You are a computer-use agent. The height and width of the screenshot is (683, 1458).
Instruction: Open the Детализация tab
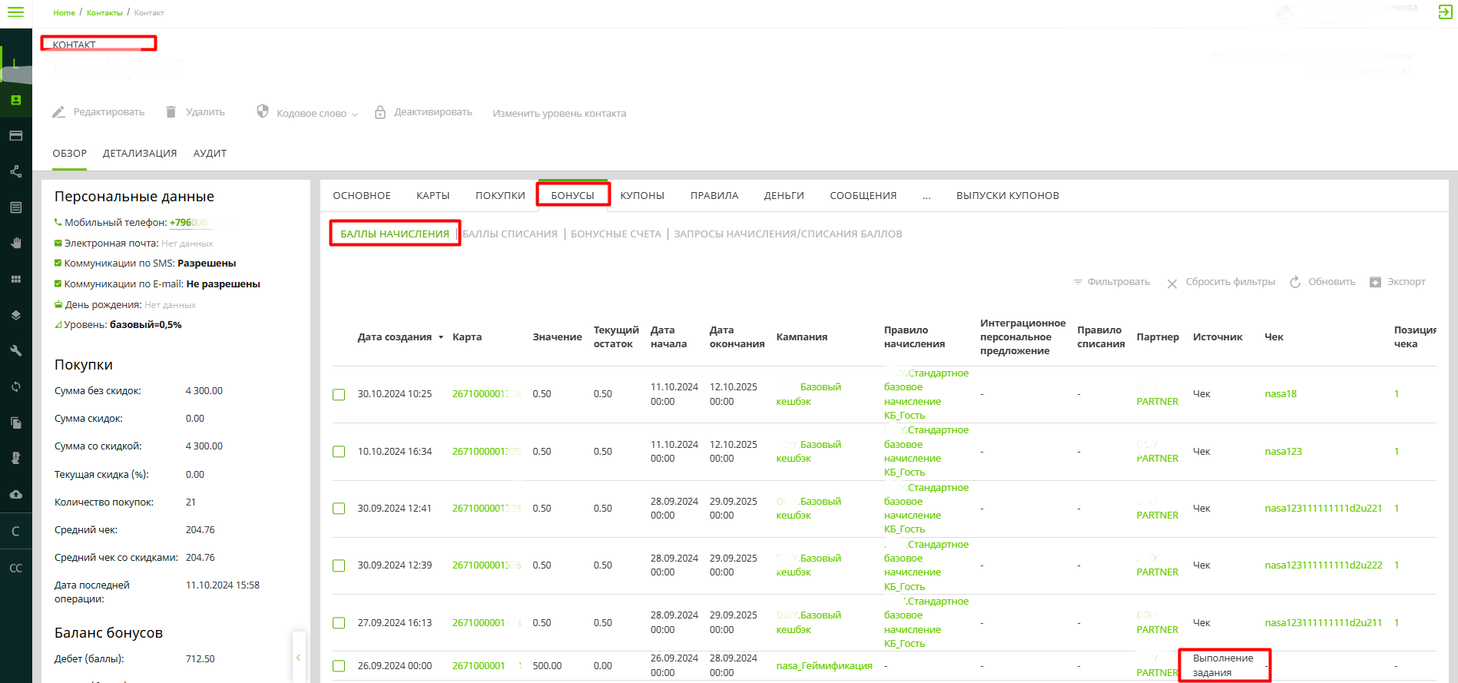[x=140, y=154]
